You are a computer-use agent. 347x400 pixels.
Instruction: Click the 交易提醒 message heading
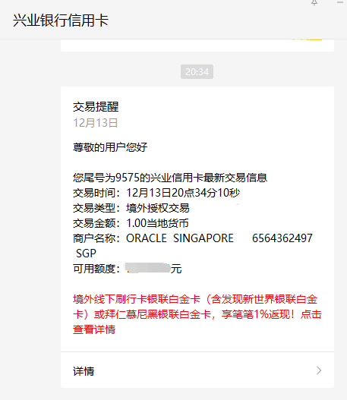pos(96,106)
